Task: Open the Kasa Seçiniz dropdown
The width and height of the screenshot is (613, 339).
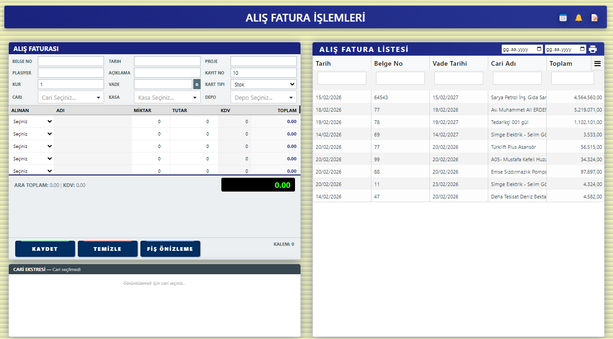Action: coord(167,97)
